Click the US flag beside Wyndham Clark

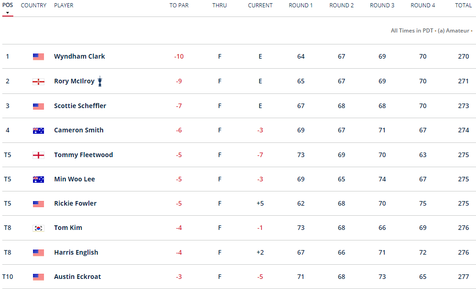(x=38, y=57)
